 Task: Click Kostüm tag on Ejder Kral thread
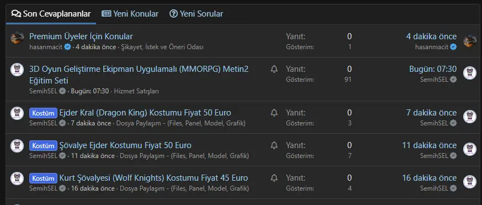[x=44, y=113]
